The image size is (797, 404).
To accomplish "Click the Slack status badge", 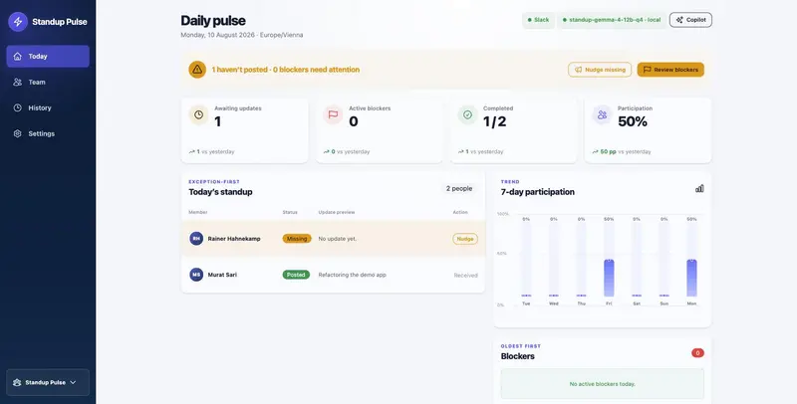I will coord(538,20).
